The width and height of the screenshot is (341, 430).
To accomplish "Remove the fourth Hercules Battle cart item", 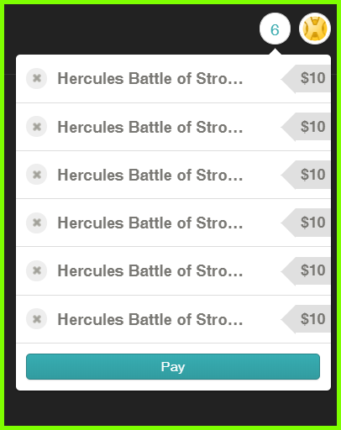I will coord(37,223).
